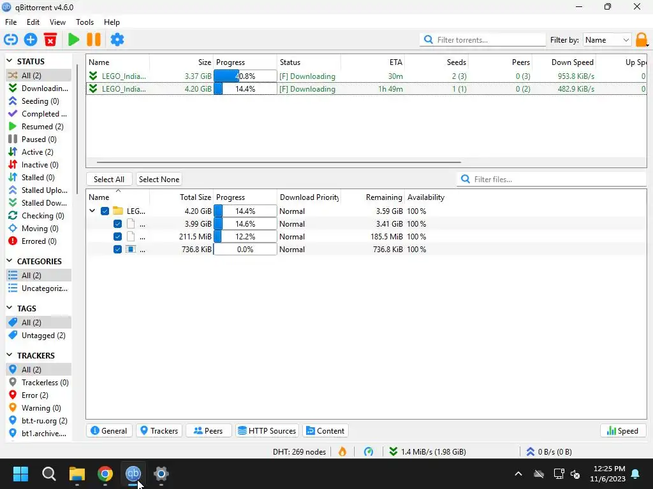Click the flame connection status icon
Viewport: 653px width, 489px height.
[x=342, y=451]
